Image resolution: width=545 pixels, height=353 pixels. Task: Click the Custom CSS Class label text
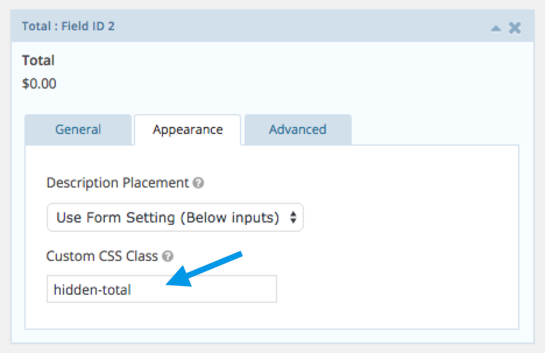coord(102,256)
